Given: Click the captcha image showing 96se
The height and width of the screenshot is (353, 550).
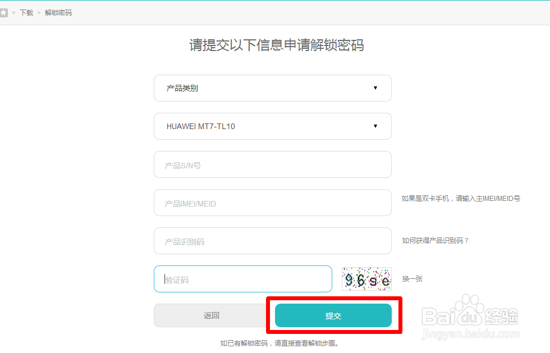Looking at the screenshot, I should point(366,279).
